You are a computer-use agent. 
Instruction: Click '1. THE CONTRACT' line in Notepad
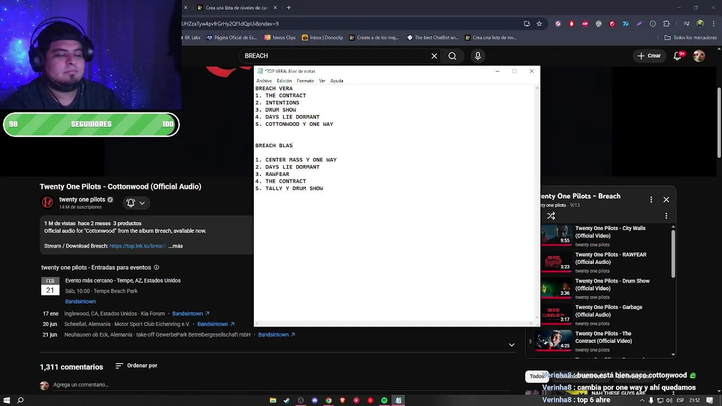tap(280, 96)
